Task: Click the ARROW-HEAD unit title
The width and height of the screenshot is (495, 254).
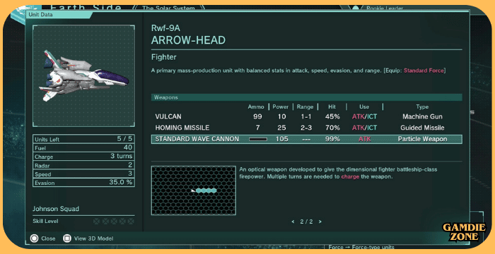Action: click(189, 40)
